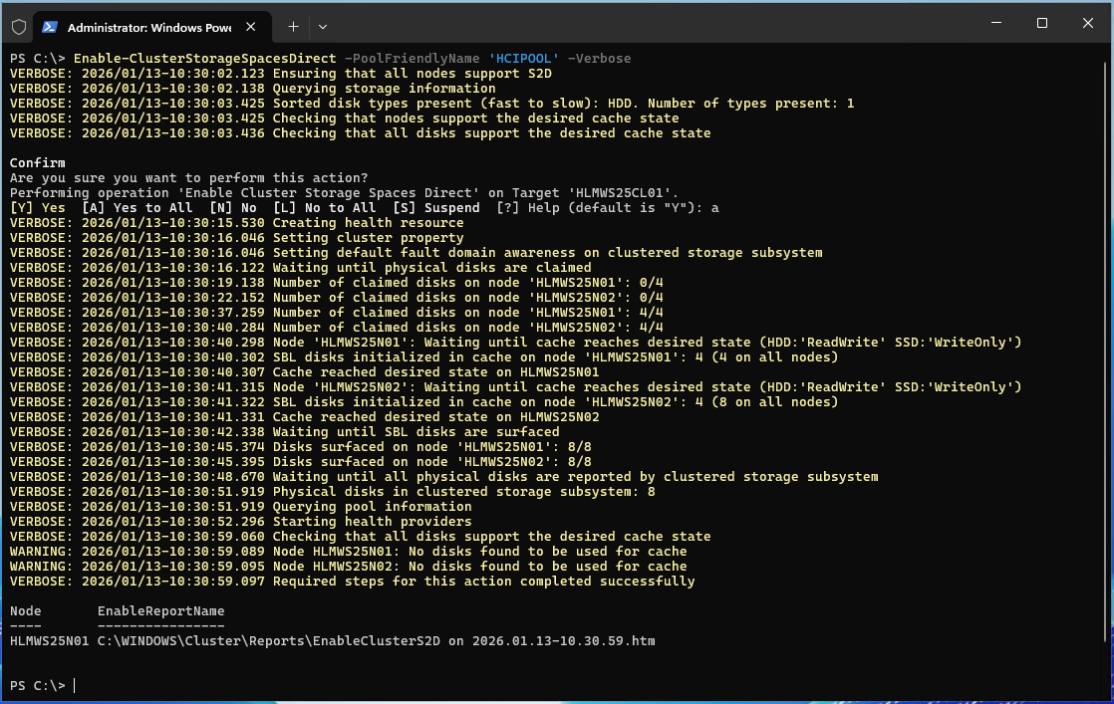Click the bold Confirm heading
Image resolution: width=1114 pixels, height=704 pixels.
38,163
